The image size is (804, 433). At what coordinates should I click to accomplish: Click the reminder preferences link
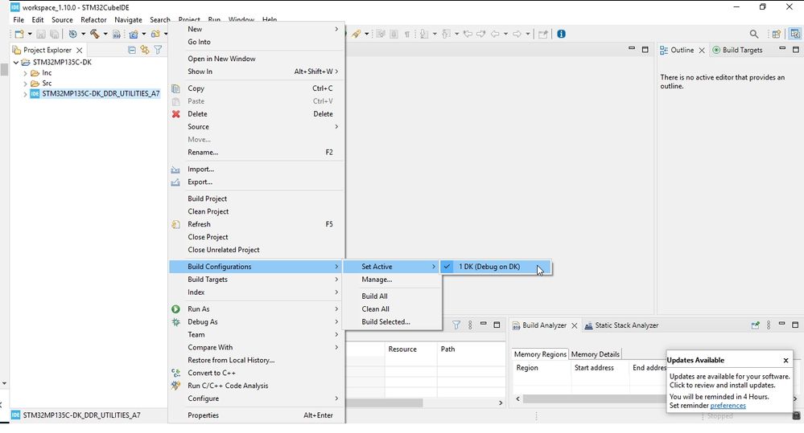[728, 406]
